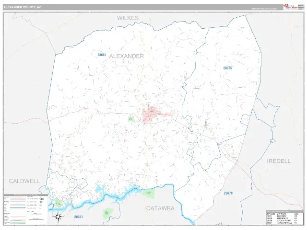This screenshot has width=307, height=230.
Task: Click the large bold City sample in the legend
Action: pyautogui.click(x=41, y=199)
